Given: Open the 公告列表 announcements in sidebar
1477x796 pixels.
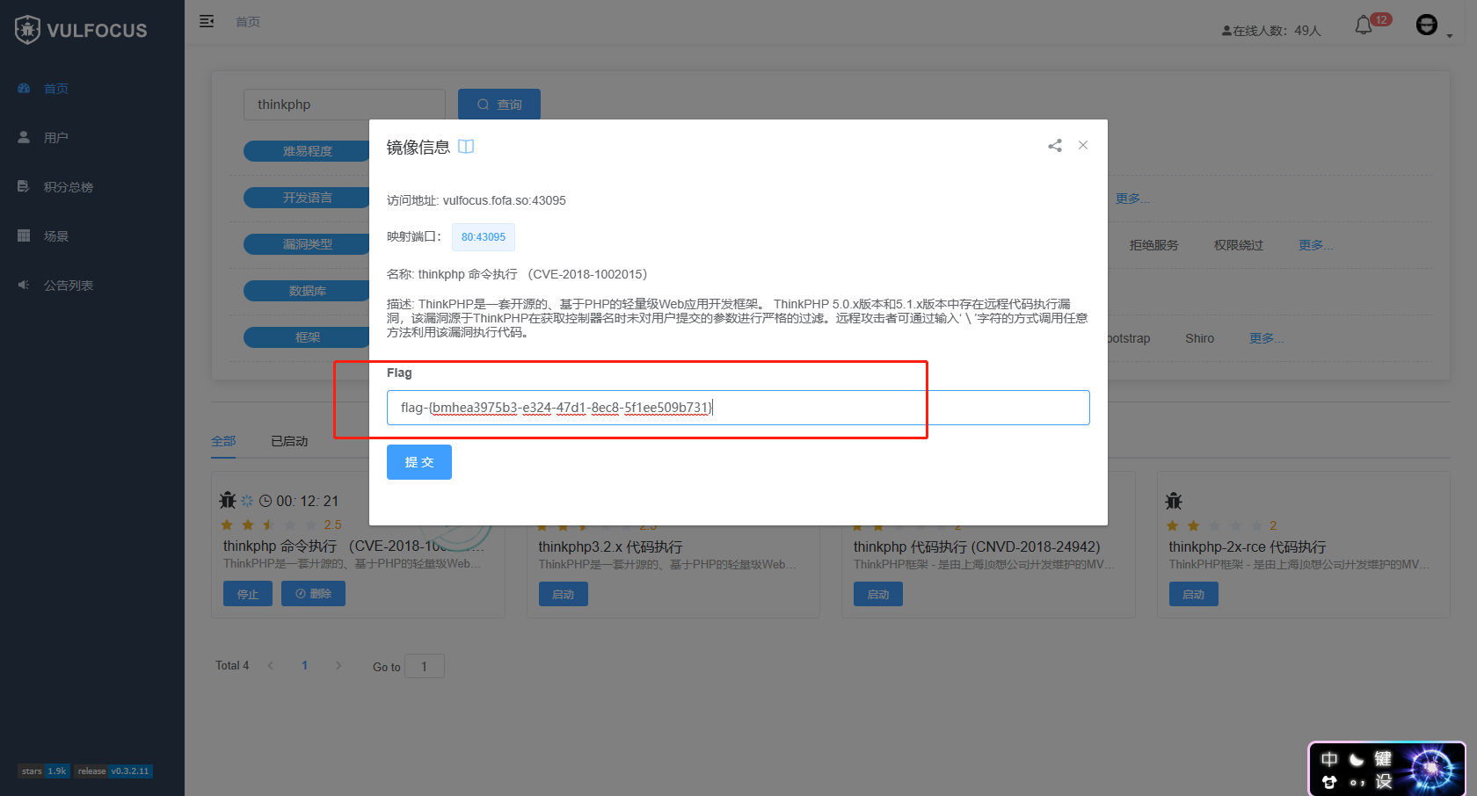Looking at the screenshot, I should [x=69, y=285].
